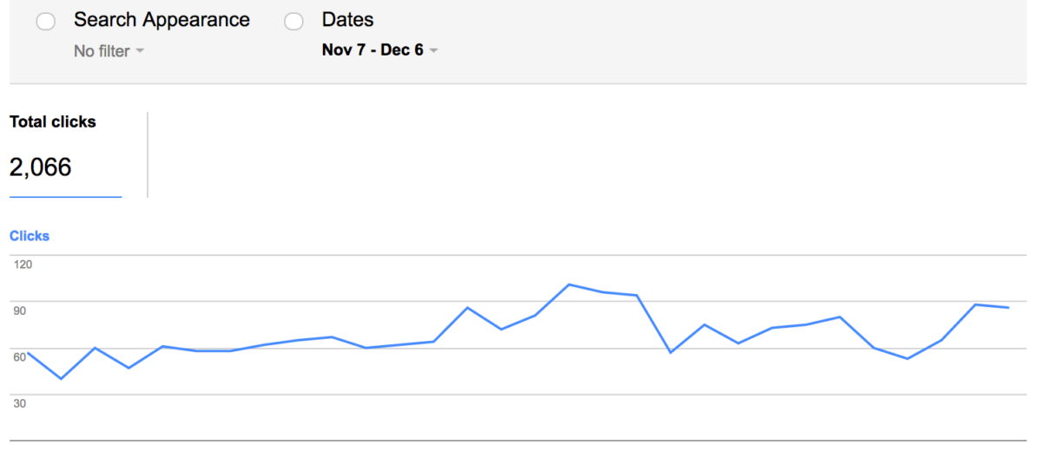Click the small arrow beside No filter

(x=141, y=51)
